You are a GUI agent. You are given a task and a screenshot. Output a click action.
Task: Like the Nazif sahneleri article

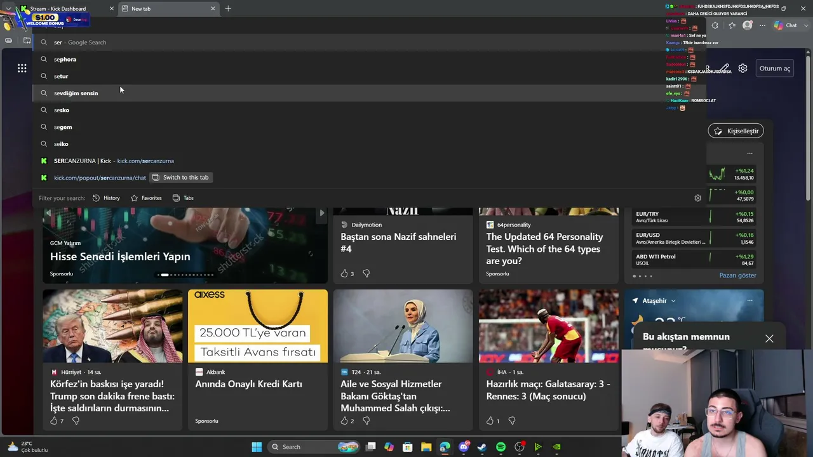344,274
